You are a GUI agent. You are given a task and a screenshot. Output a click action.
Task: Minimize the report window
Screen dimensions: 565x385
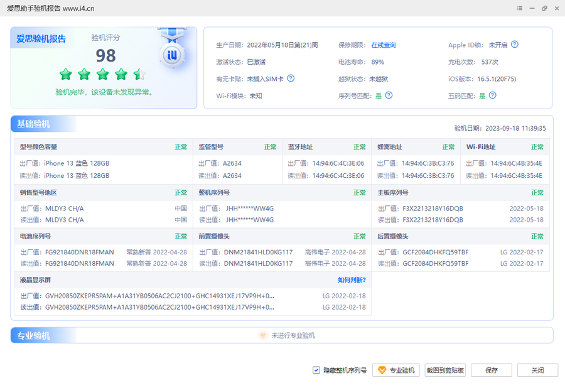pos(532,8)
